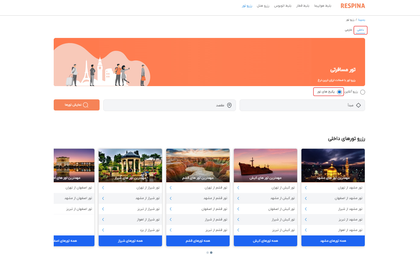420x255 pixels.
Task: Expand the chevron next to تور قشم از تبریز
Action: tap(170, 230)
